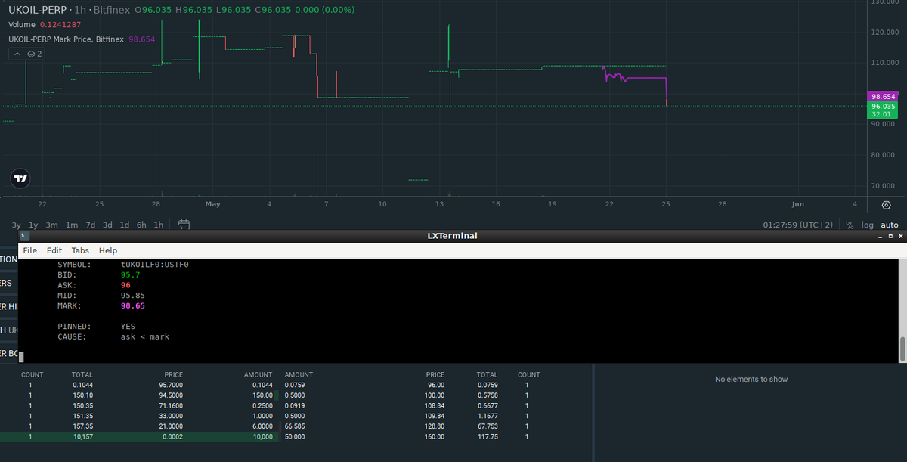This screenshot has width=907, height=462.
Task: Select ask price 109.84 in order book
Action: pos(435,416)
